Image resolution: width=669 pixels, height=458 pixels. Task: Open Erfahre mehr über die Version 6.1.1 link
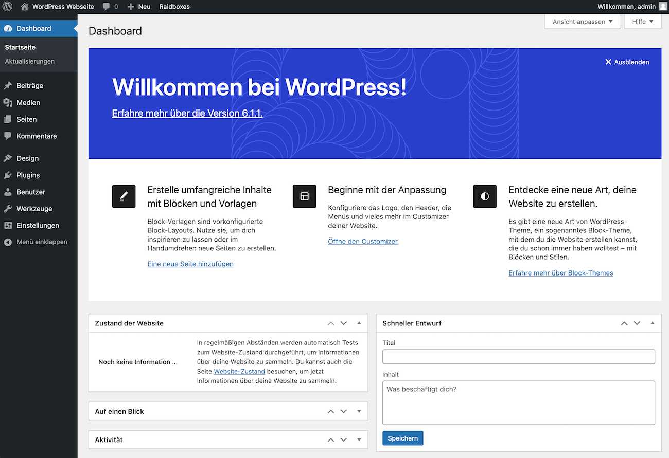point(187,113)
